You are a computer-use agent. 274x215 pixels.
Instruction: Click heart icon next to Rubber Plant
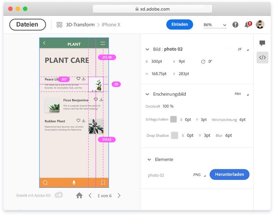pos(78,120)
